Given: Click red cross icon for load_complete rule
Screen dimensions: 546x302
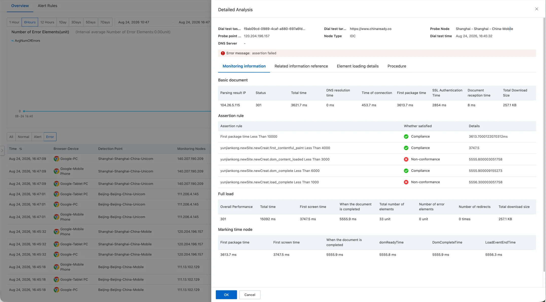Looking at the screenshot, I should pyautogui.click(x=406, y=182).
